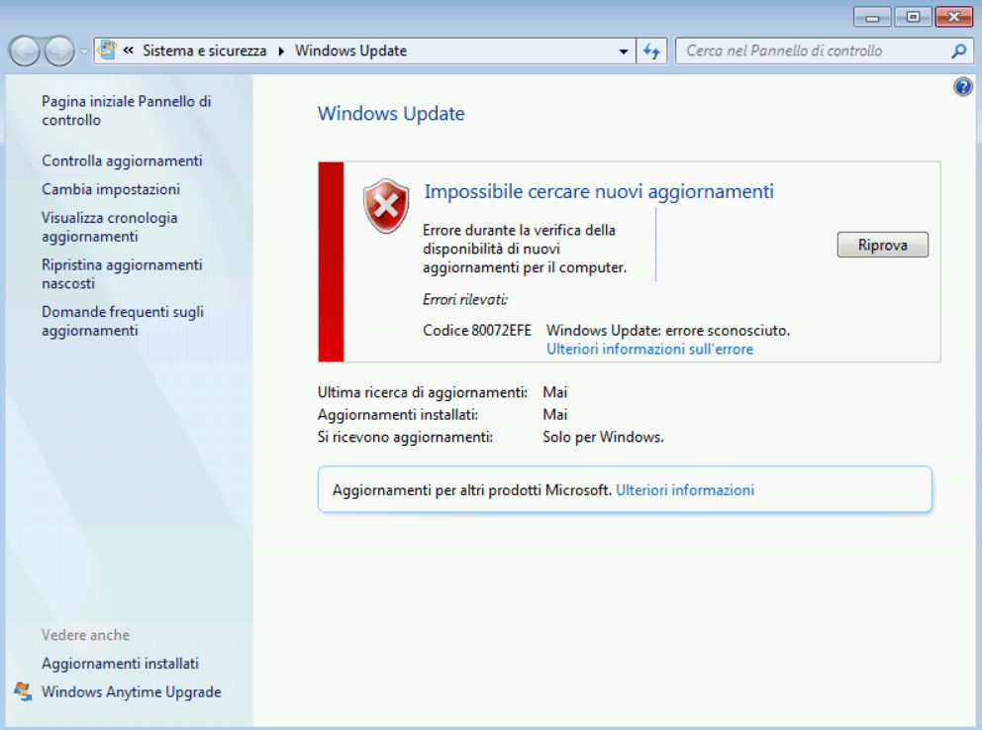
Task: Click the refresh button in address bar
Action: (x=652, y=52)
